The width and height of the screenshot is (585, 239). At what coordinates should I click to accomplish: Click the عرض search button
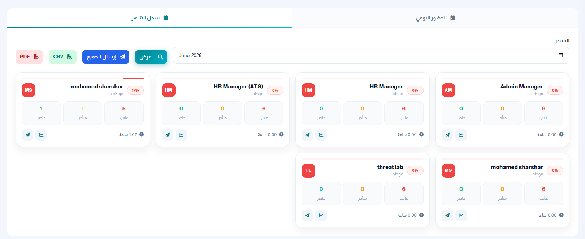click(x=151, y=57)
